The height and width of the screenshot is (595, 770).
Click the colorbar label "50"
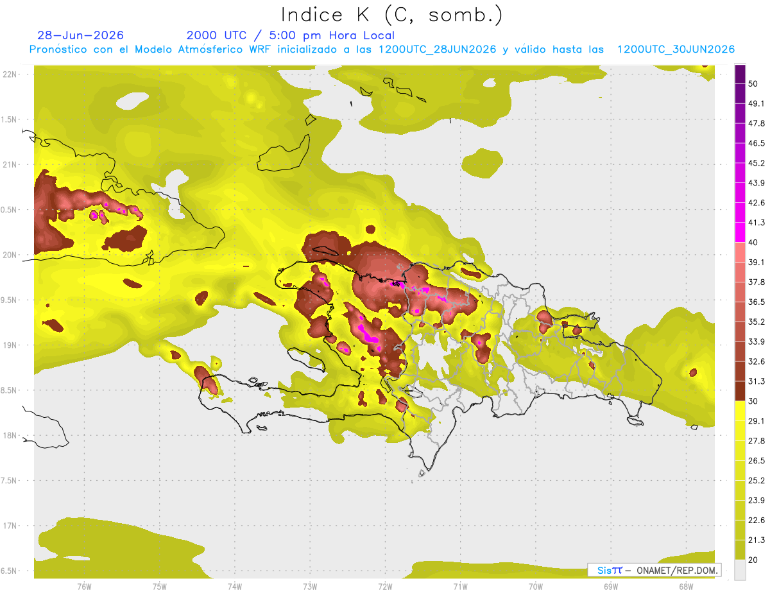coord(753,83)
